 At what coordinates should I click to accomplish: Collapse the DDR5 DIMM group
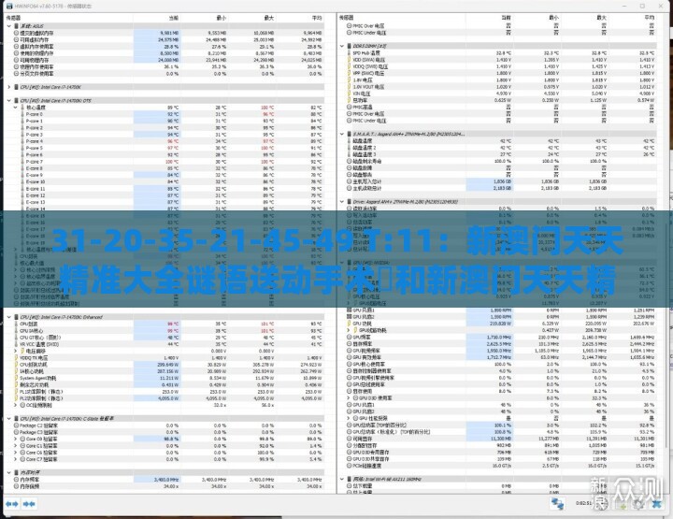342,46
